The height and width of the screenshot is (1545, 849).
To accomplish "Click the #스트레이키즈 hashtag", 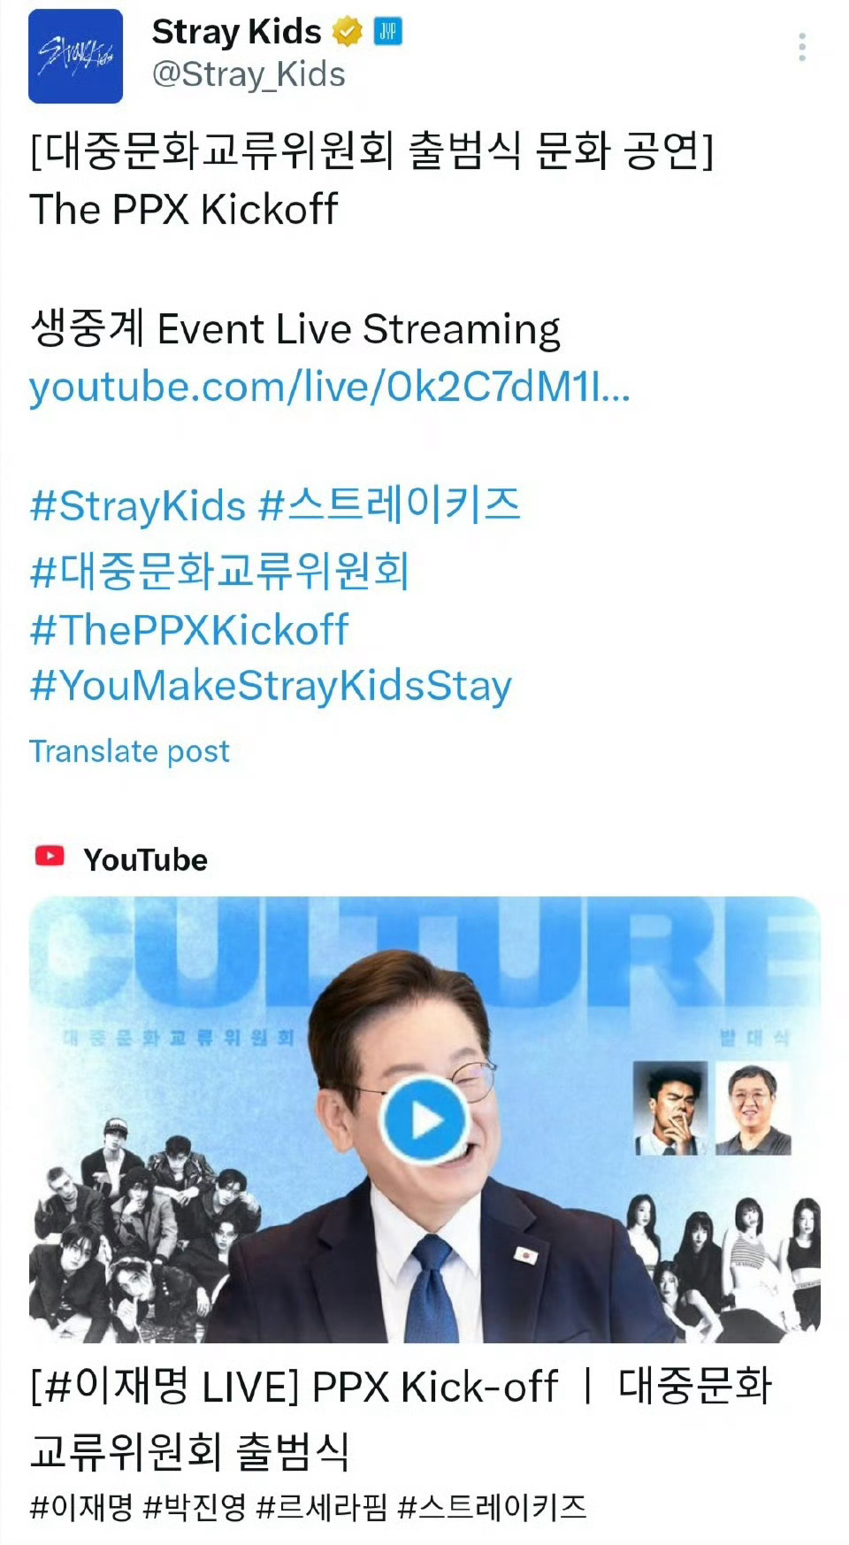I will (x=390, y=505).
